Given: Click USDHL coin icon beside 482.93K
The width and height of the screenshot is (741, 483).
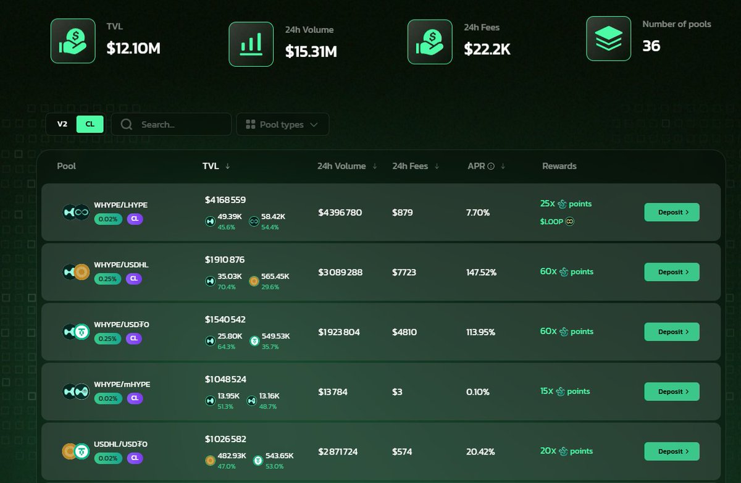Looking at the screenshot, I should [x=210, y=461].
